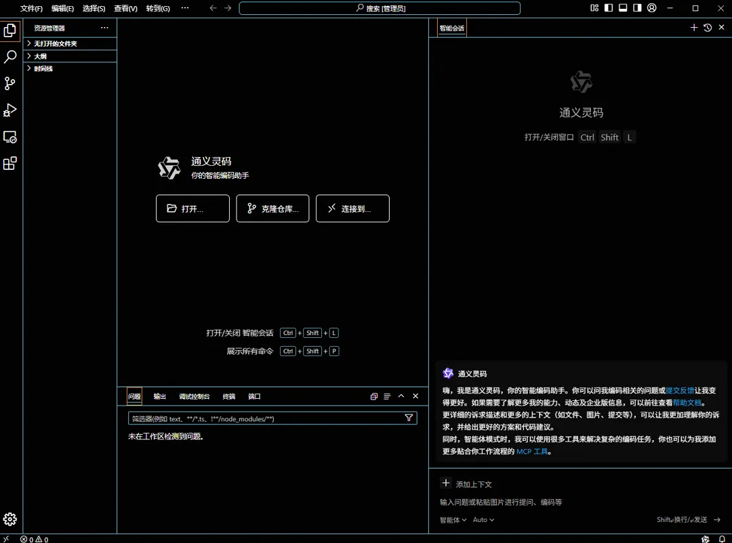Maximize the bottom panel with chevron up
The width and height of the screenshot is (732, 543).
(401, 396)
